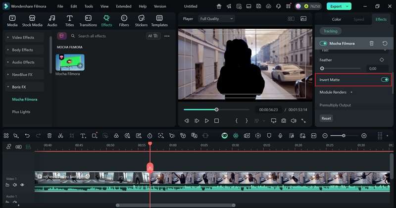
Task: Disable the Invert Matte toggle
Action: pyautogui.click(x=385, y=80)
